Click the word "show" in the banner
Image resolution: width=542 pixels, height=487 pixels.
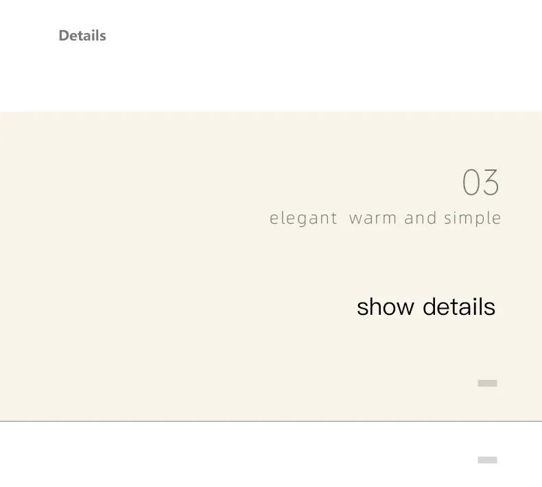386,307
